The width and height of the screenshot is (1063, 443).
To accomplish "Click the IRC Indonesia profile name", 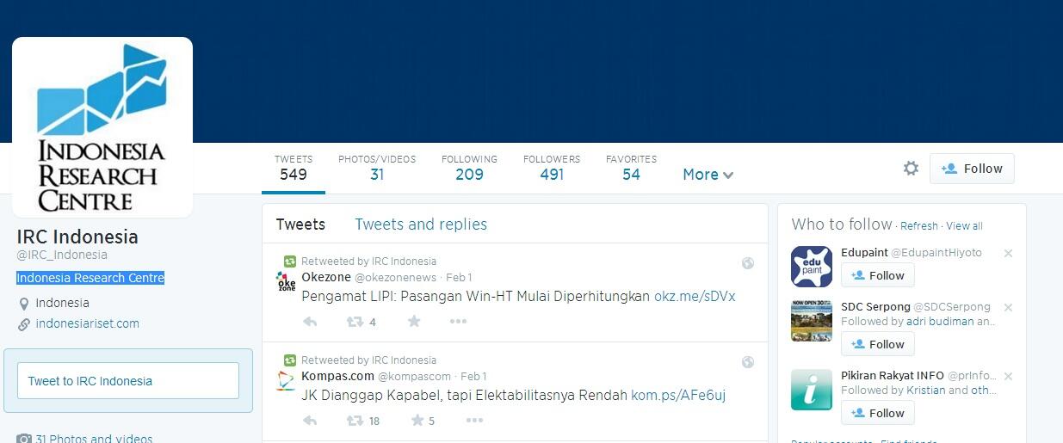I will click(77, 237).
